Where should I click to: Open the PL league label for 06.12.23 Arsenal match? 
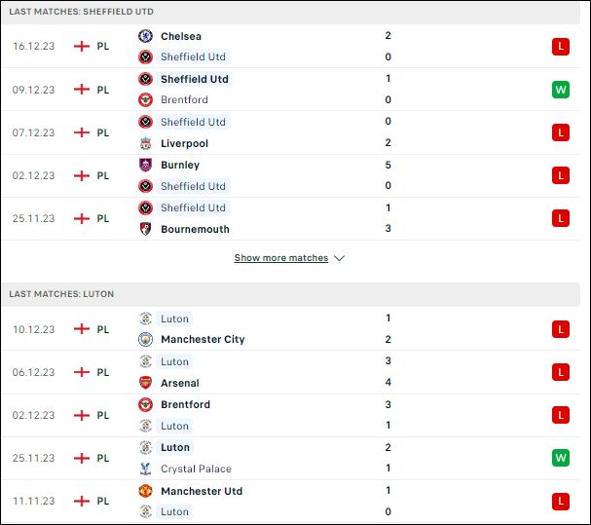[x=103, y=372]
